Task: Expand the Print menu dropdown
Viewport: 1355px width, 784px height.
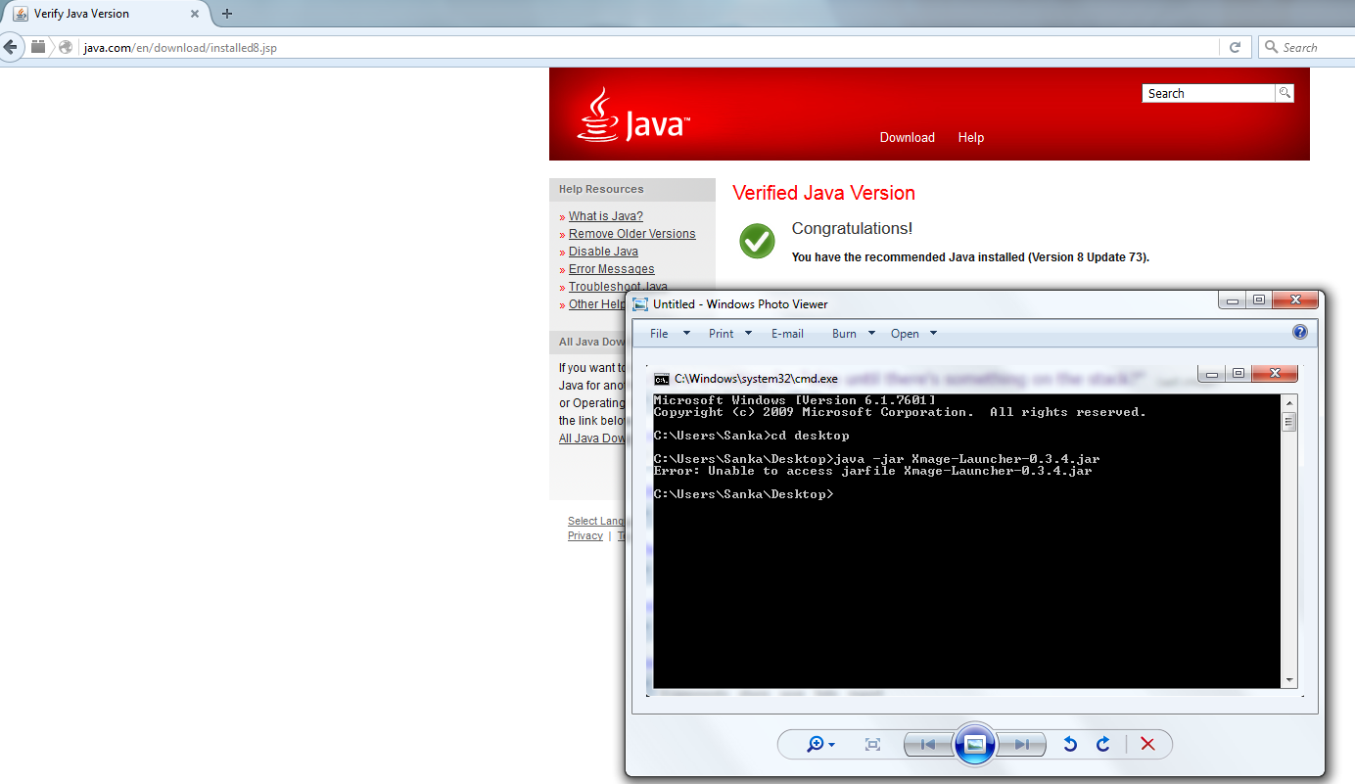Action: coord(729,334)
